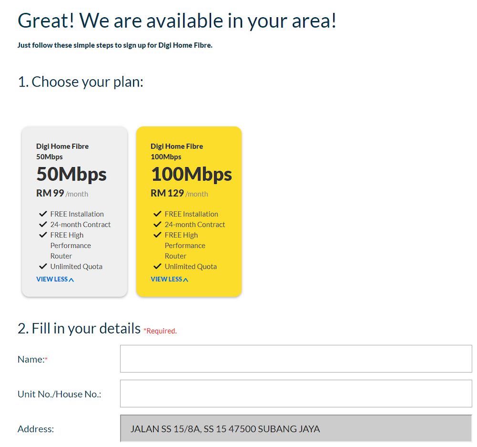Image resolution: width=477 pixels, height=447 pixels.
Task: Click the large 50Mbps heading text
Action: tap(72, 174)
